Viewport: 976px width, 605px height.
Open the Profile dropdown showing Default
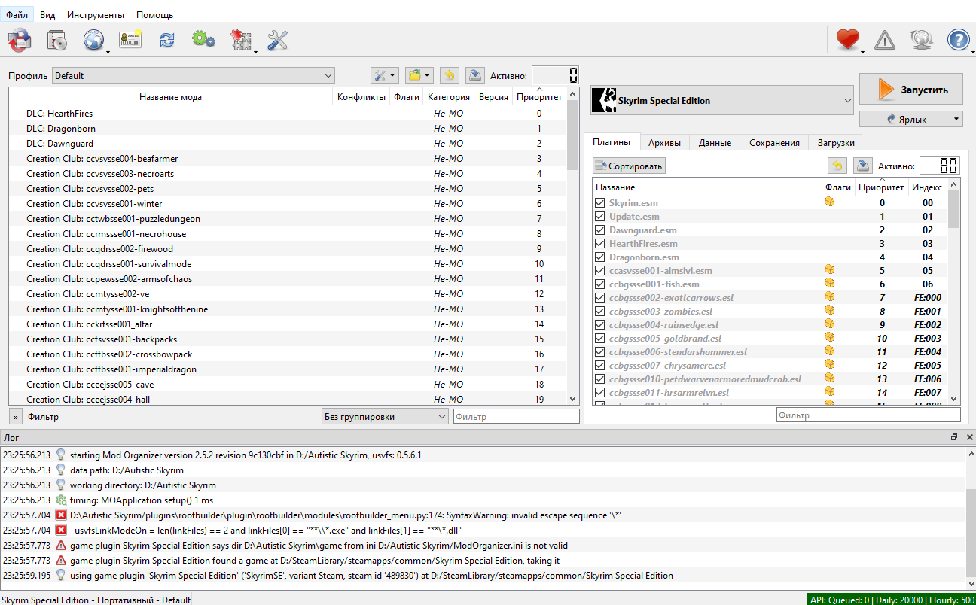click(x=193, y=75)
